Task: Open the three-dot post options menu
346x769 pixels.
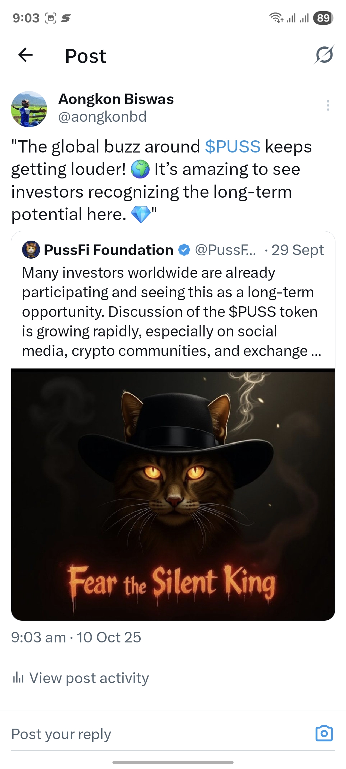Action: click(328, 105)
